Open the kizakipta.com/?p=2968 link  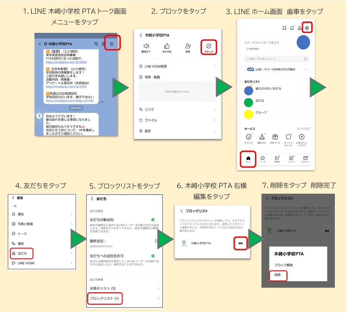click(66, 62)
